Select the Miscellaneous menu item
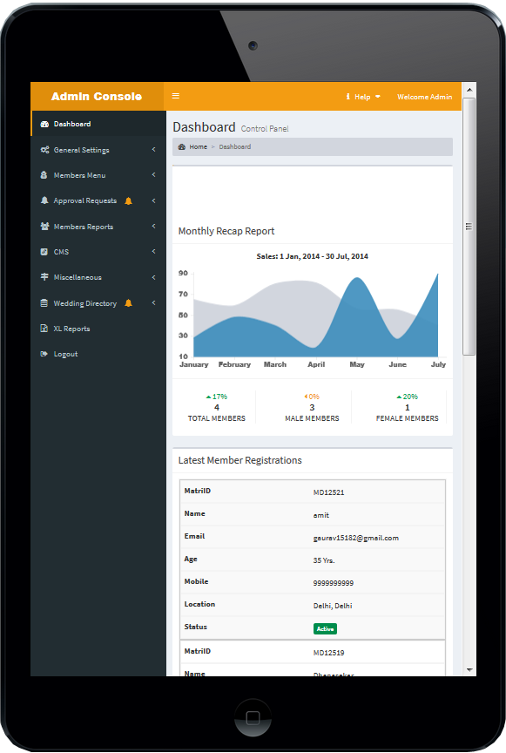The image size is (506, 753). (x=98, y=277)
